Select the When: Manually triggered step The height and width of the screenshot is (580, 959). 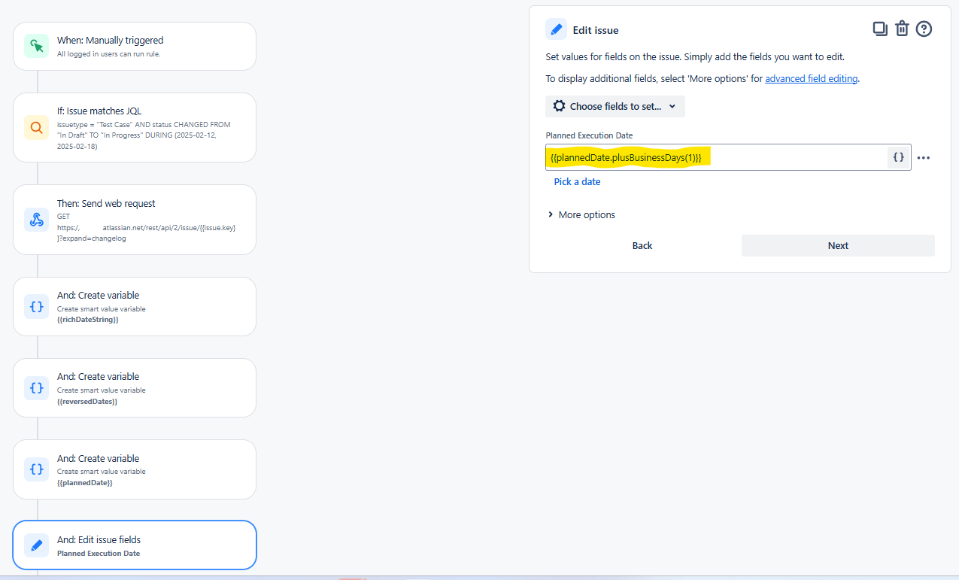[135, 47]
